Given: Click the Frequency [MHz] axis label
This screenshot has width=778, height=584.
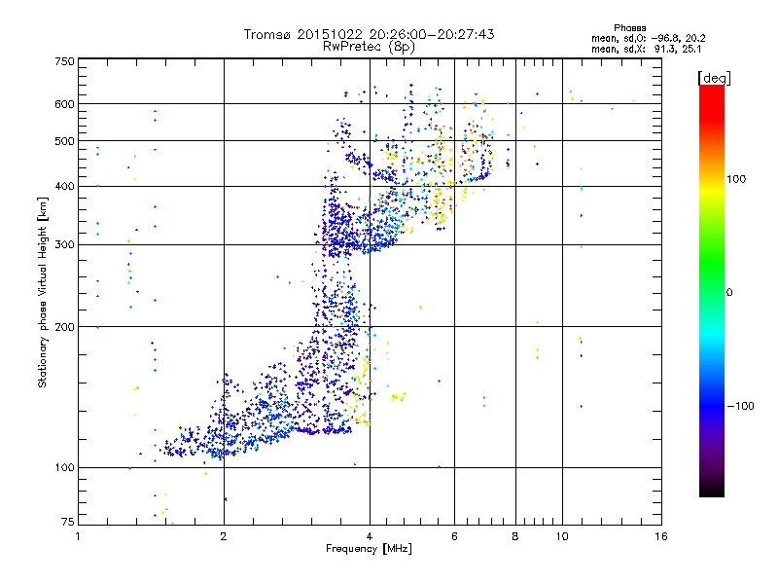Looking at the screenshot, I should (369, 549).
